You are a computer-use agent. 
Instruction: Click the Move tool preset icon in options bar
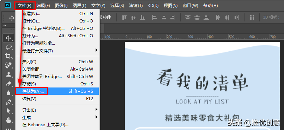12,18
